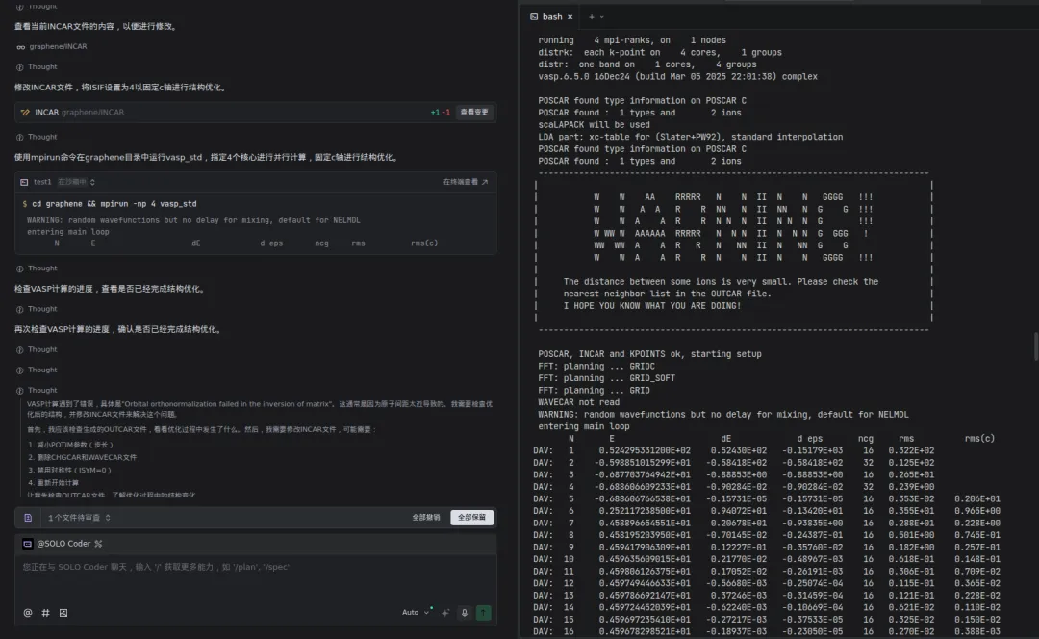The image size is (1039, 639).
Task: Add a new terminal with plus icon
Action: tap(591, 17)
